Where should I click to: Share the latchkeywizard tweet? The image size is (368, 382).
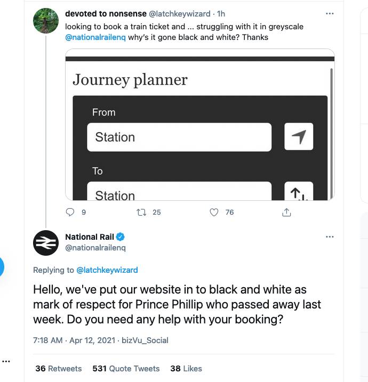(286, 212)
